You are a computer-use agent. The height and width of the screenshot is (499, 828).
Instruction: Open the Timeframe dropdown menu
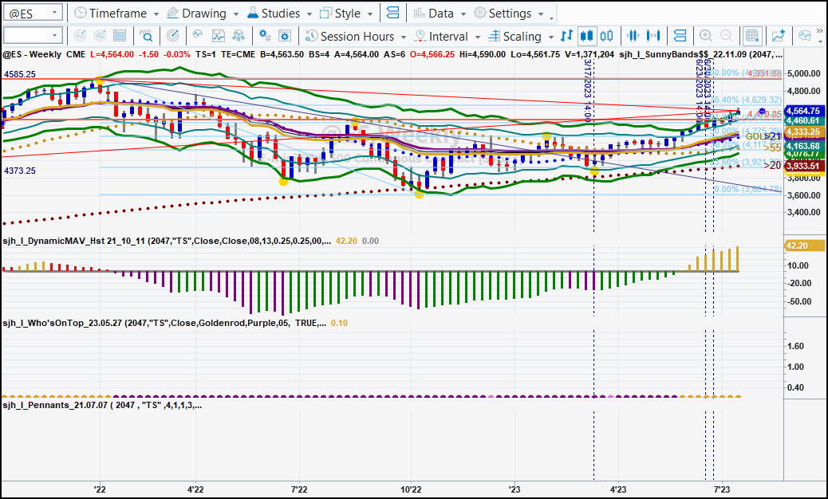(x=116, y=14)
